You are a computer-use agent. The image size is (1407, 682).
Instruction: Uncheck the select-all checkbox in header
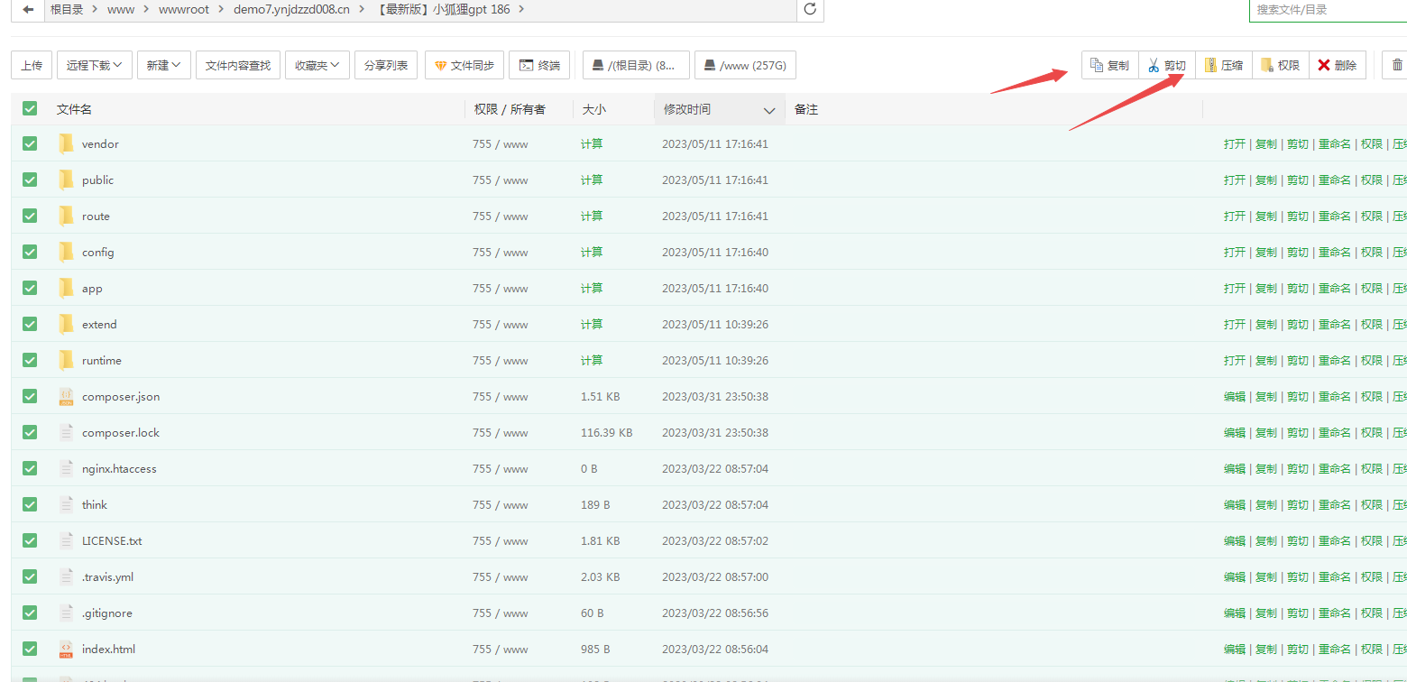[30, 108]
